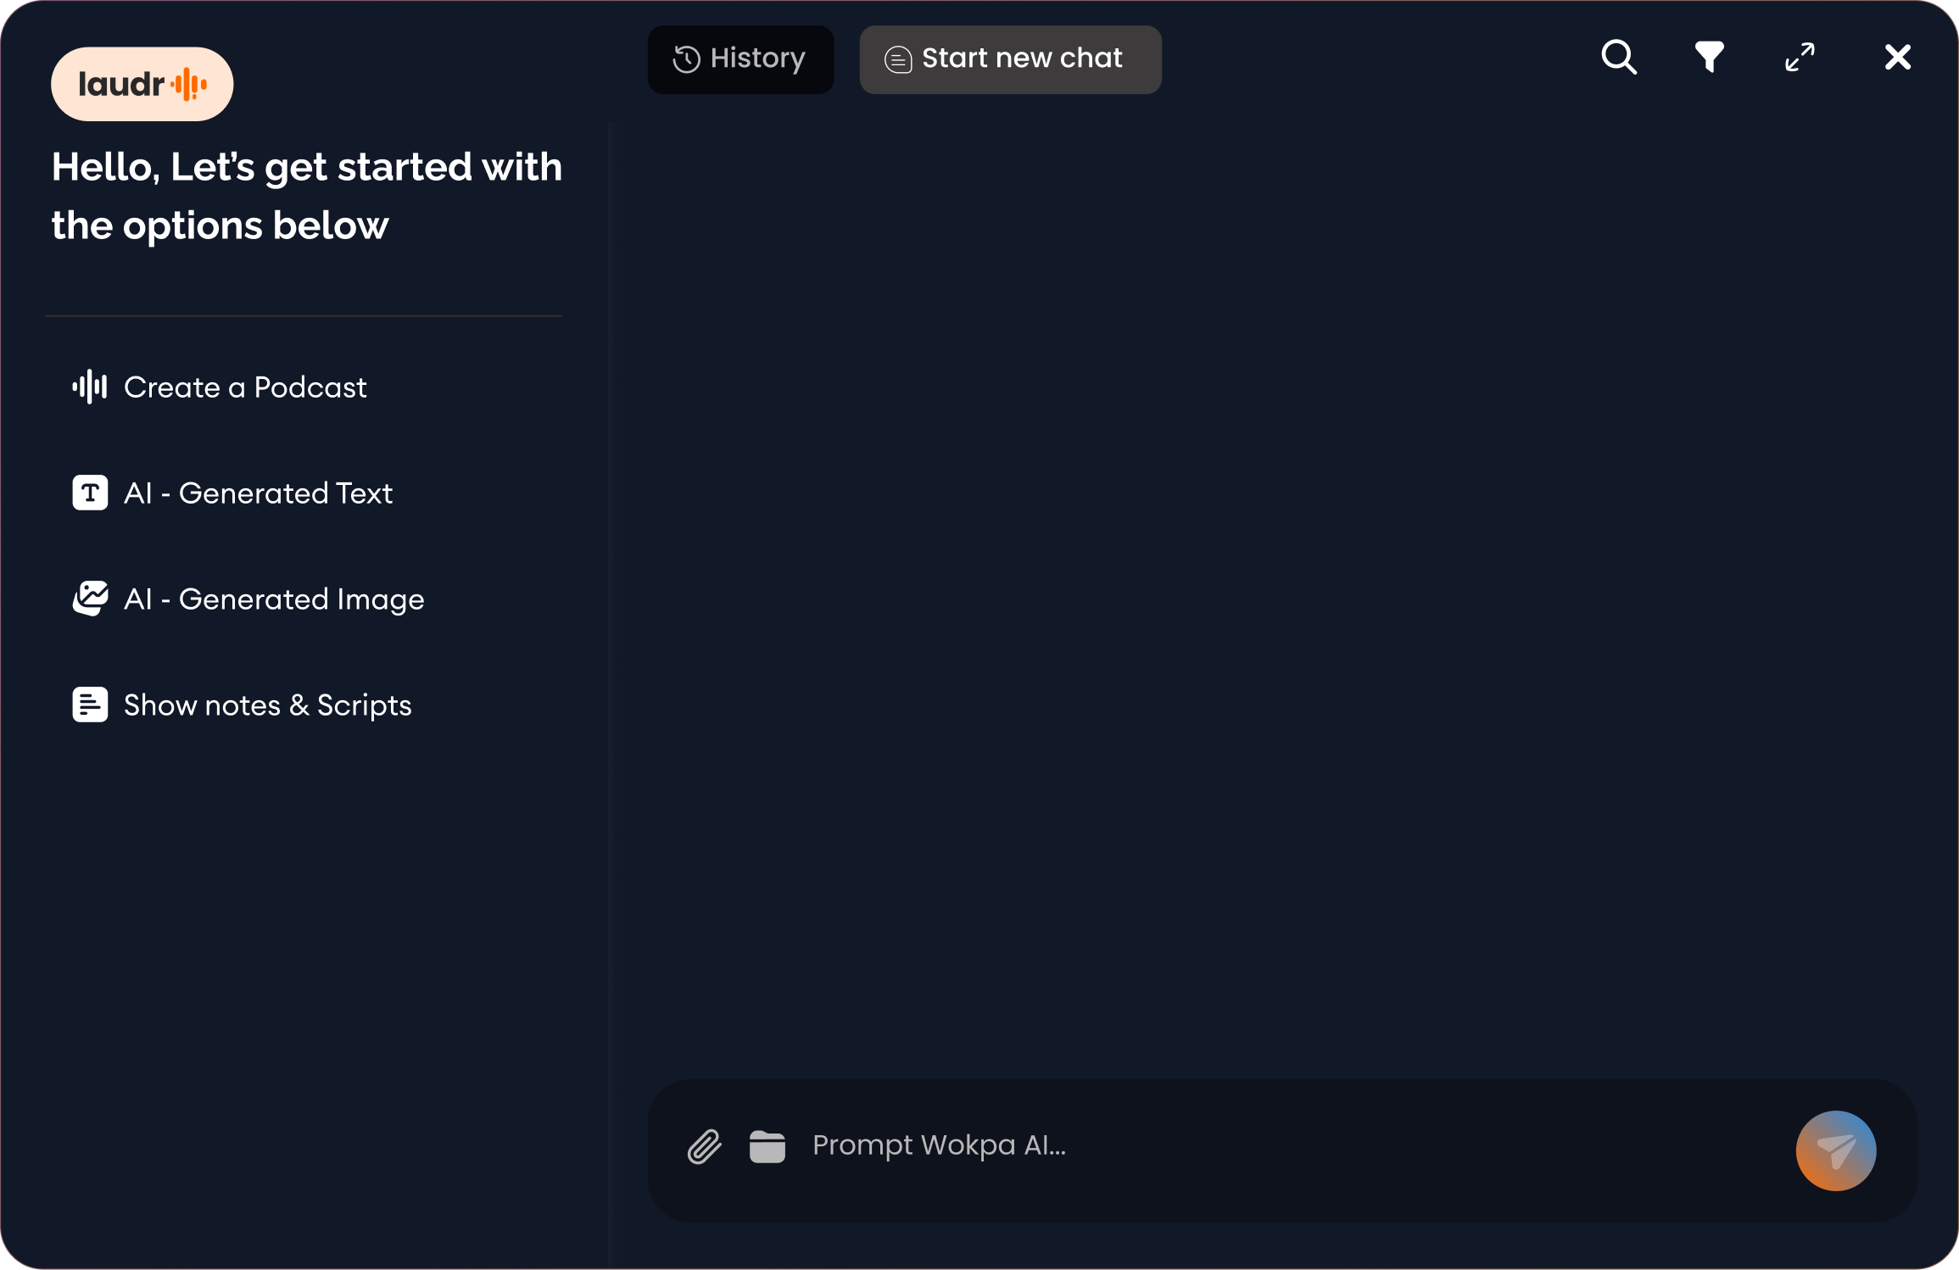
Task: Focus the Prompt Wokpa AI input field
Action: tap(1272, 1146)
